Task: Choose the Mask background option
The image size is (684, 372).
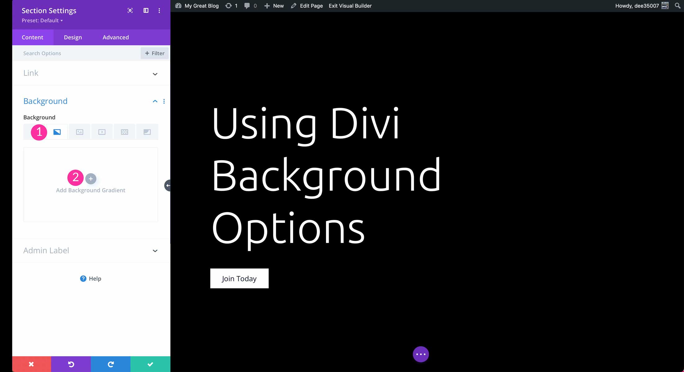Action: click(x=147, y=132)
